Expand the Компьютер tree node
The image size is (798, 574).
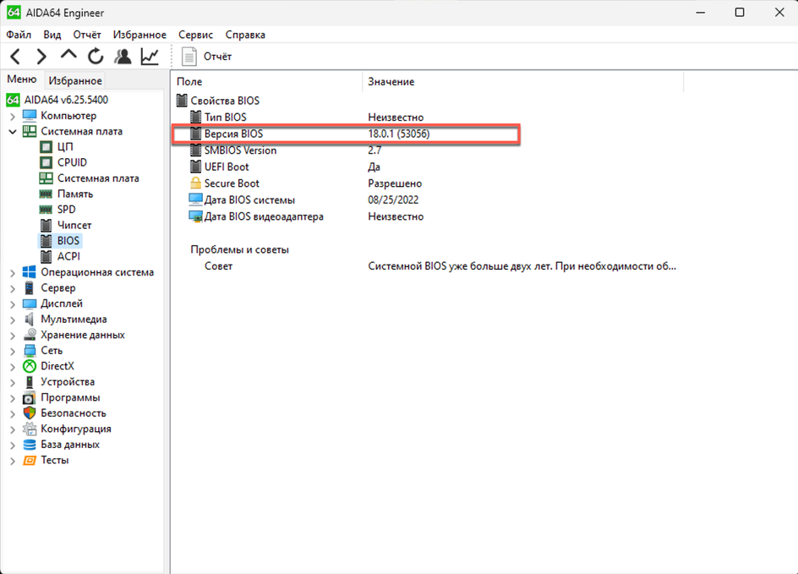click(x=13, y=116)
